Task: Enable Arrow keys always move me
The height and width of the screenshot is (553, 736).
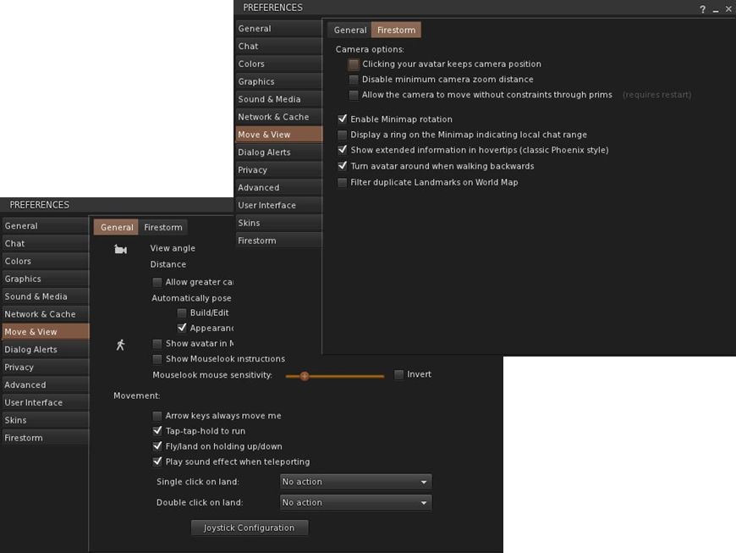Action: [x=157, y=416]
